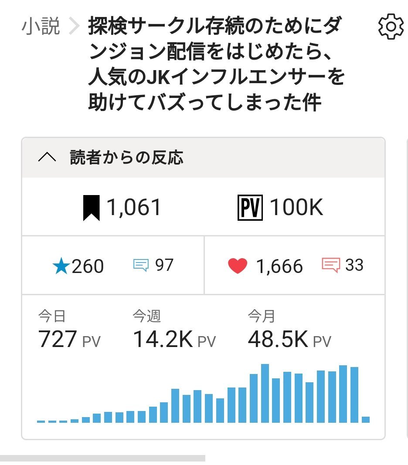The width and height of the screenshot is (408, 465).
Task: Click the 読者からの反応 header label
Action: click(x=126, y=158)
